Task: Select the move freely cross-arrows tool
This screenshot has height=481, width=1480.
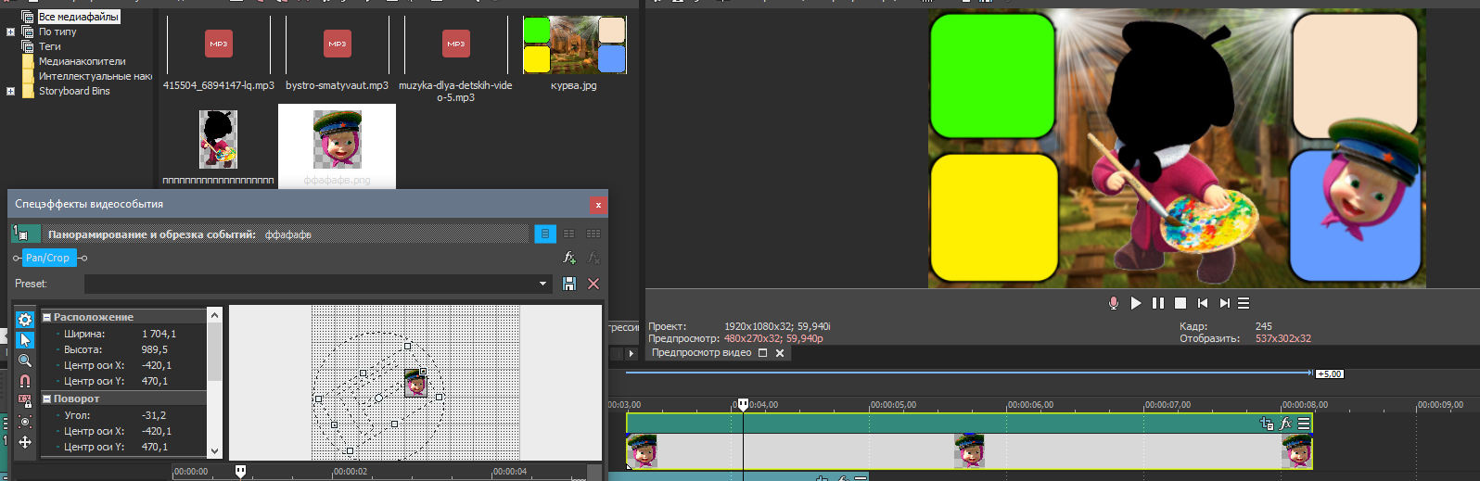Action: coord(25,442)
